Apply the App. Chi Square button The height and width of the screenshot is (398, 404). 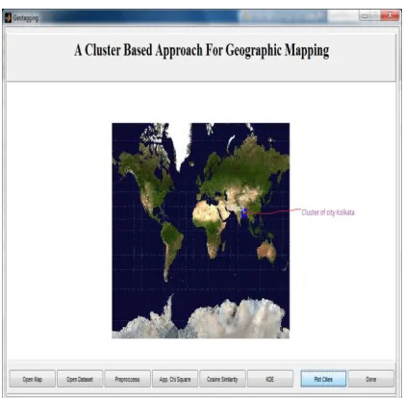175,379
